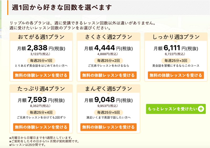Image resolution: width=210 pixels, height=148 pixels.
Task: Click the free trial button for たっぷり週4プラン
Action: pyautogui.click(x=41, y=127)
